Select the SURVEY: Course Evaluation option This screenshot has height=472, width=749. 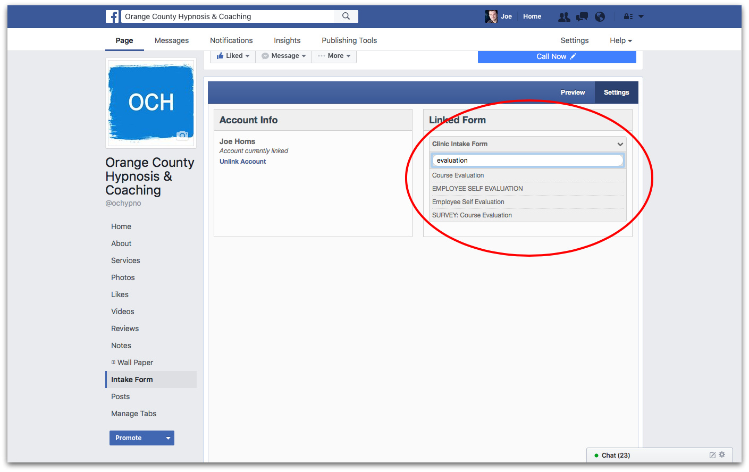[472, 215]
